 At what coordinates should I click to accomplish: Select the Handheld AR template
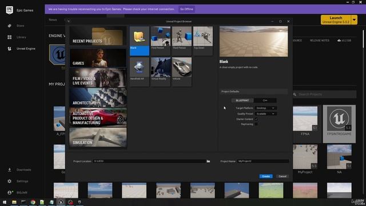[x=140, y=72]
